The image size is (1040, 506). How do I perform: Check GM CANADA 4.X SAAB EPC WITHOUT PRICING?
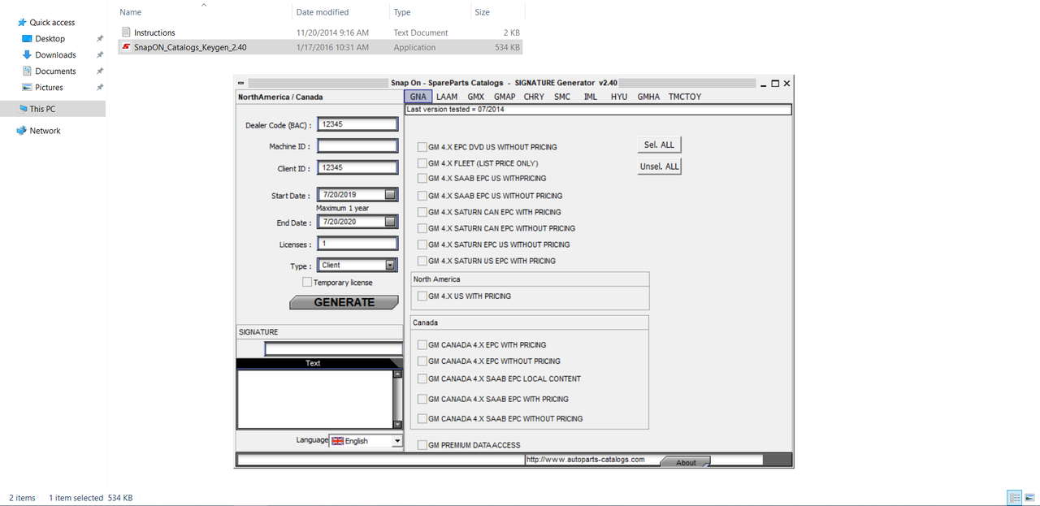coord(422,419)
